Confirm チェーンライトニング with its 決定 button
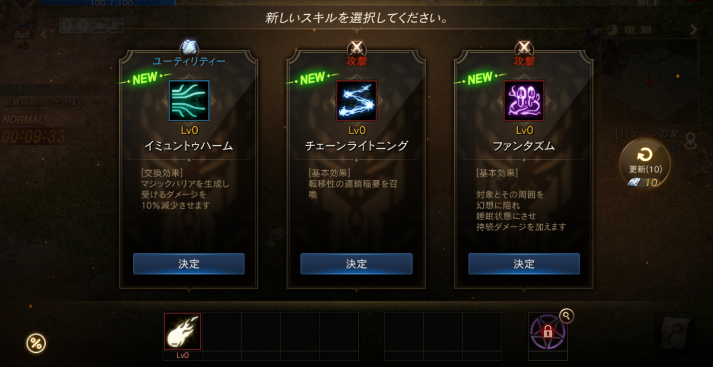Screen dimensions: 713x367 (x=356, y=264)
